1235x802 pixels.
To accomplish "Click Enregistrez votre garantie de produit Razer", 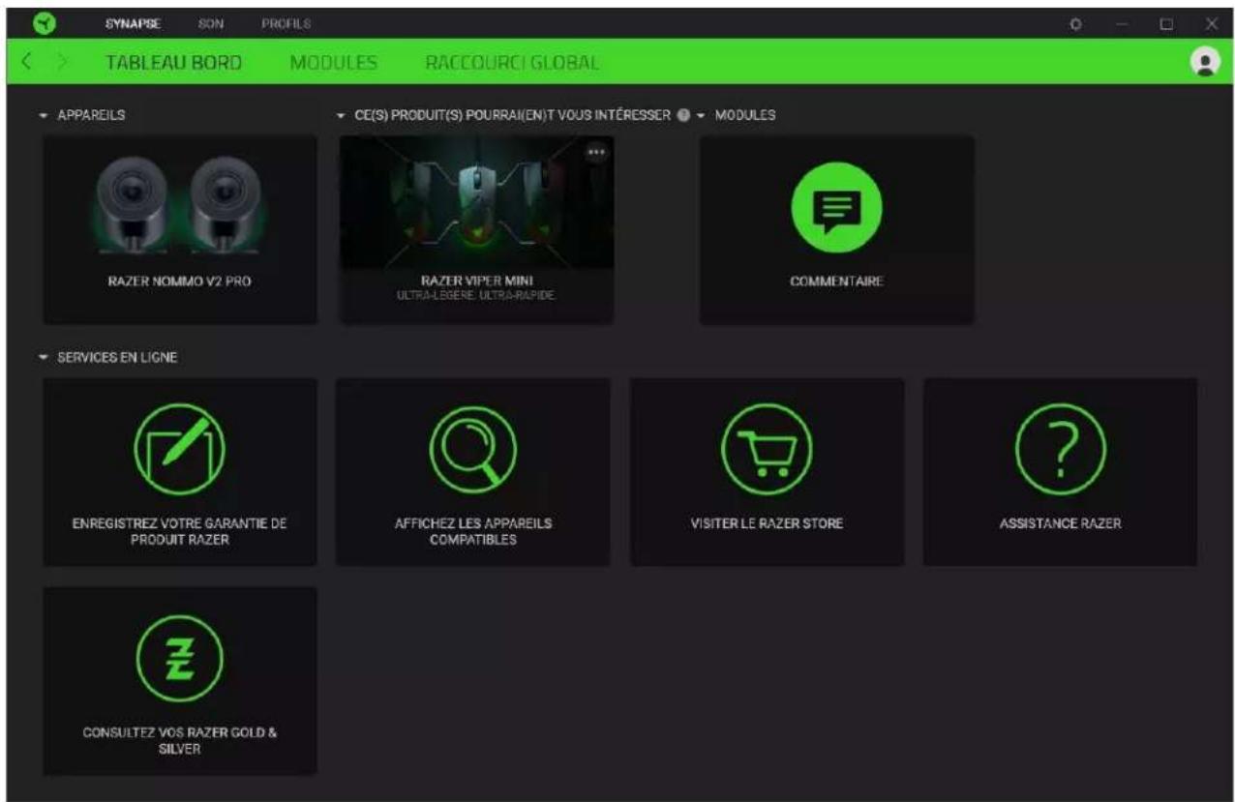I will pos(180,530).
